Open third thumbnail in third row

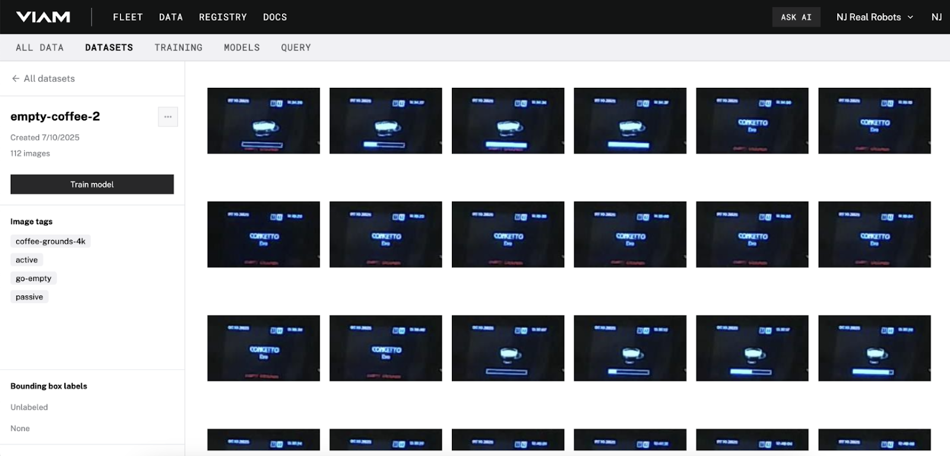508,348
